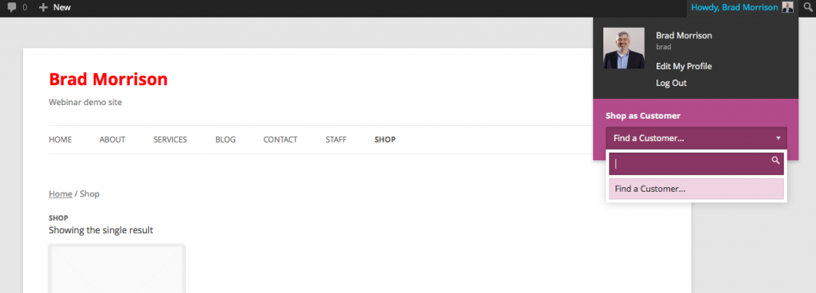This screenshot has height=293, width=816.
Task: Go to the SHOP navigation item
Action: [x=385, y=140]
